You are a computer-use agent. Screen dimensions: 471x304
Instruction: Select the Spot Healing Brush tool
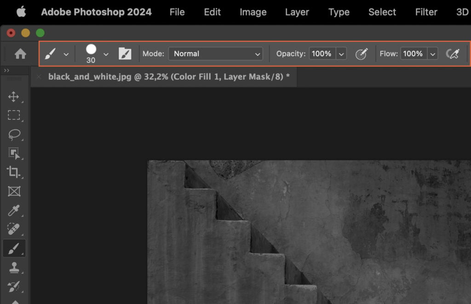[14, 229]
